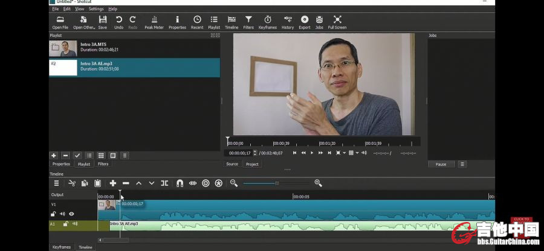Toggle scrub while dragging eye icon
Screen dimensions: 544x251
click(193, 183)
